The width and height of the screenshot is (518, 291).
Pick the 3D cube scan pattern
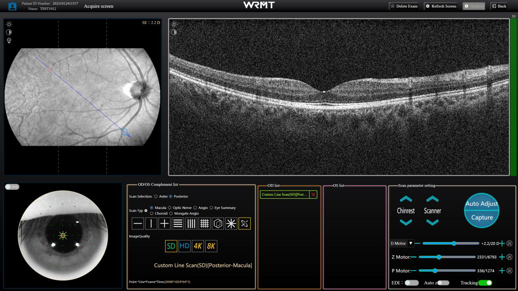pos(218,223)
